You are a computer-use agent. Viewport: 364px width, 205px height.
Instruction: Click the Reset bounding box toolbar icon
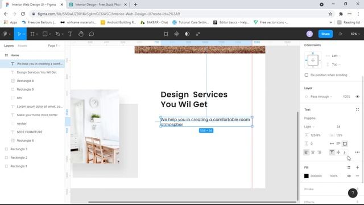point(166,34)
